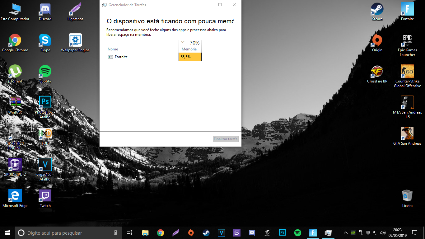Image resolution: width=425 pixels, height=239 pixels.
Task: Switch to Discord in the taskbar
Action: point(252,233)
